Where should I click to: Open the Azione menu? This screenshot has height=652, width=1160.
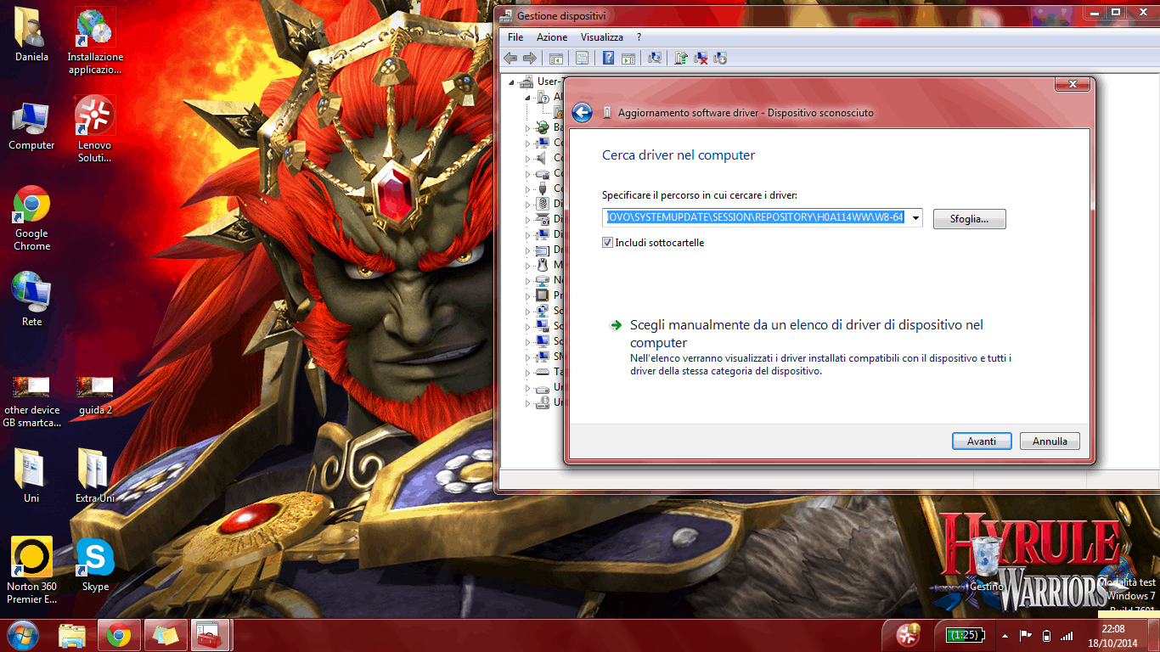coord(551,37)
